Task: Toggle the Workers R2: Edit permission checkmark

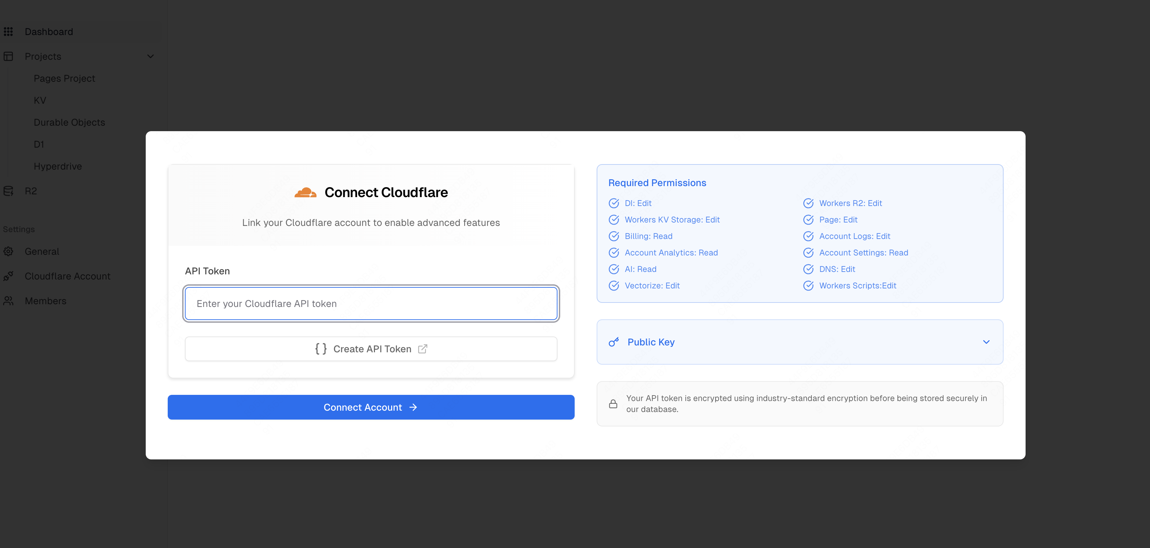Action: [x=808, y=203]
